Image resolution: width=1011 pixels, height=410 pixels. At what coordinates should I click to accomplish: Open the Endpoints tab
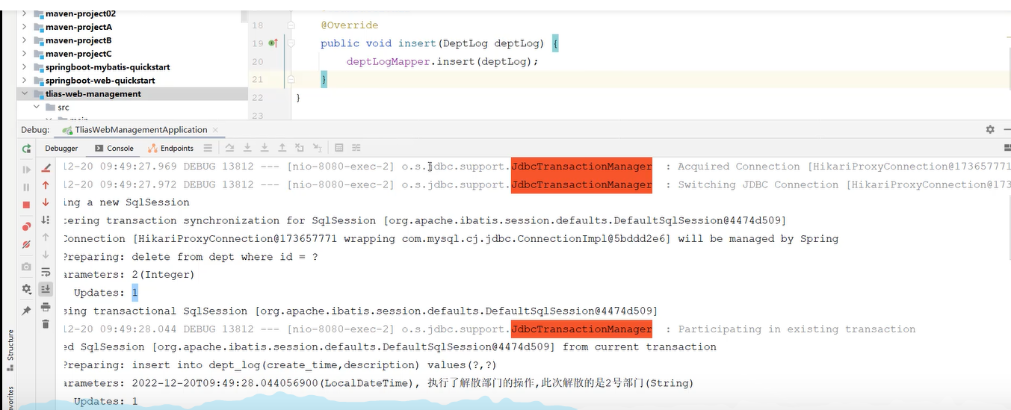click(x=171, y=149)
